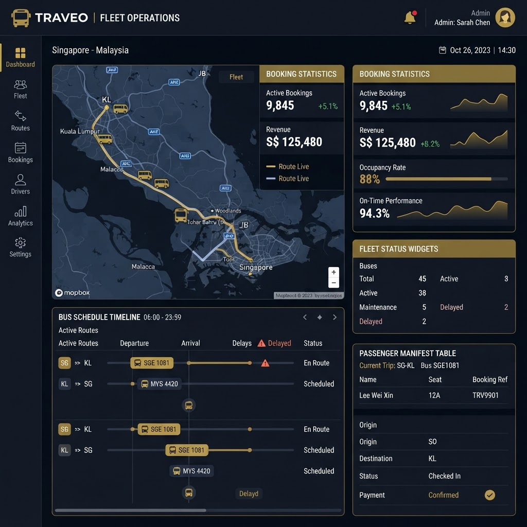The width and height of the screenshot is (527, 527).
Task: Select SGE 1081 chip on first row
Action: 152,363
